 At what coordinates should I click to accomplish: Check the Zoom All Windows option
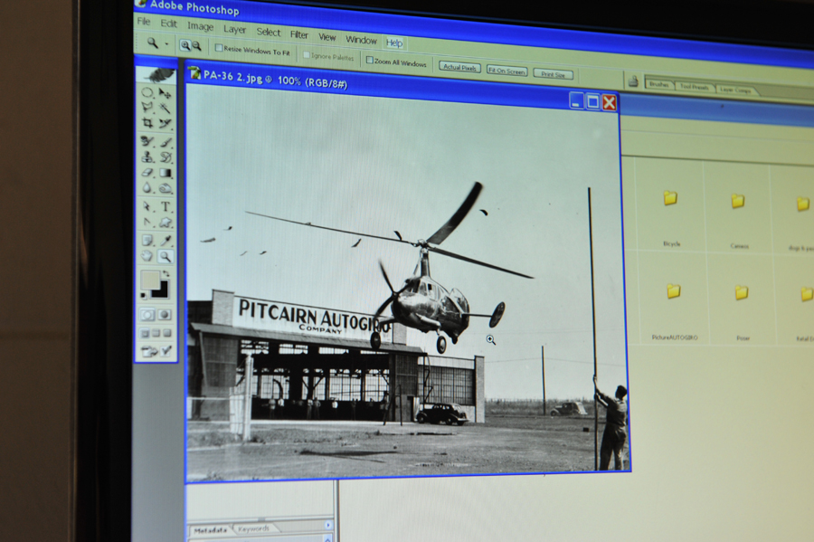pos(369,61)
